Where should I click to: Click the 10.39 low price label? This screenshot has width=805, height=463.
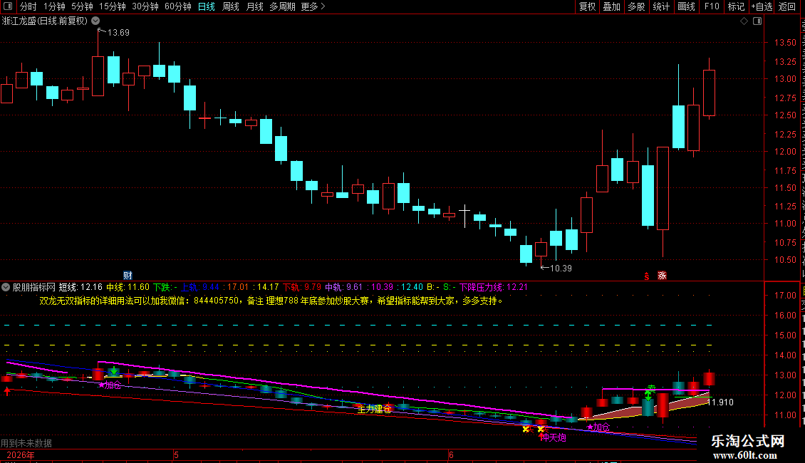point(561,268)
